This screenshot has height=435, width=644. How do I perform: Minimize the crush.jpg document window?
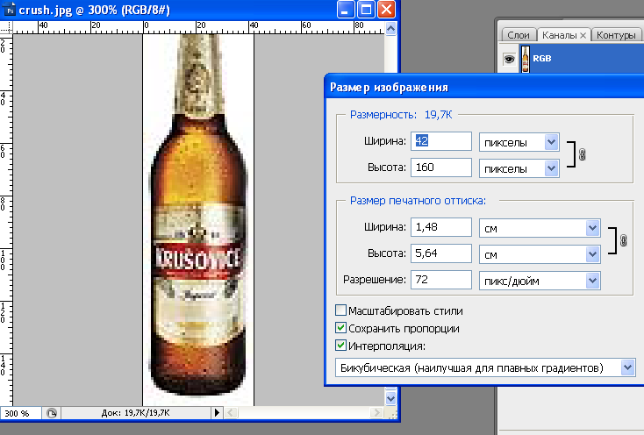click(x=346, y=10)
